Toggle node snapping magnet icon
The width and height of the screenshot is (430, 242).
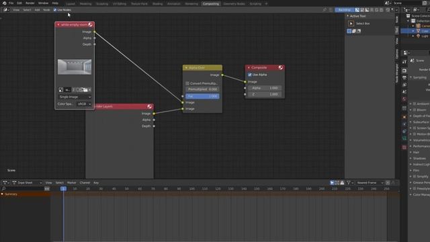(x=388, y=10)
